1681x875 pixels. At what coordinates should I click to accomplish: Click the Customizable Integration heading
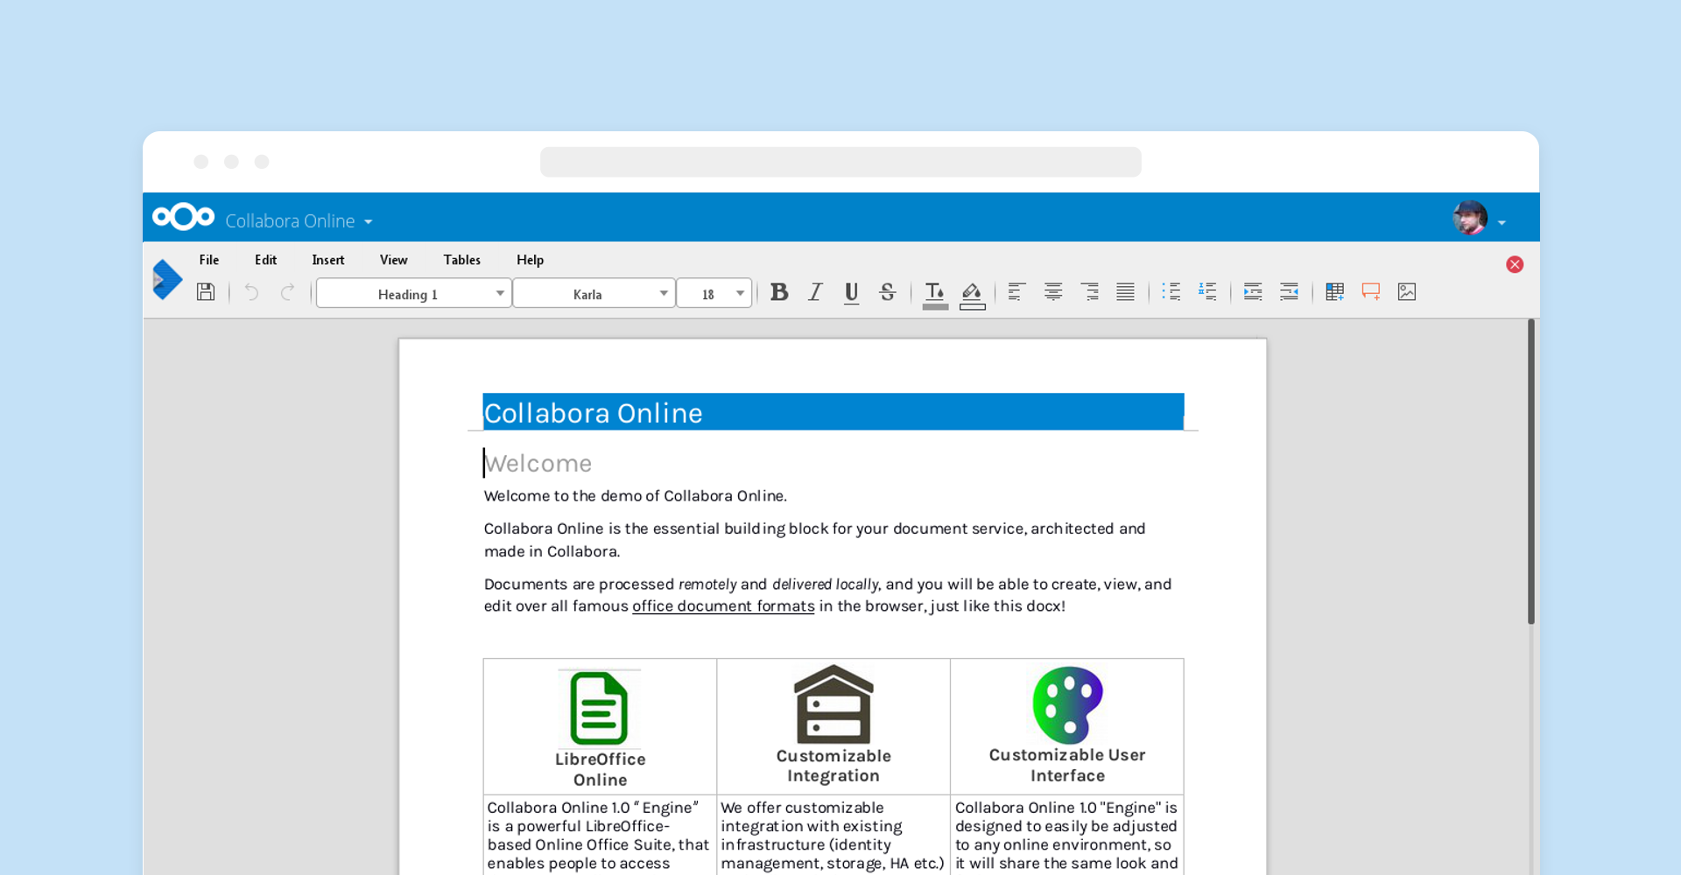coord(833,766)
